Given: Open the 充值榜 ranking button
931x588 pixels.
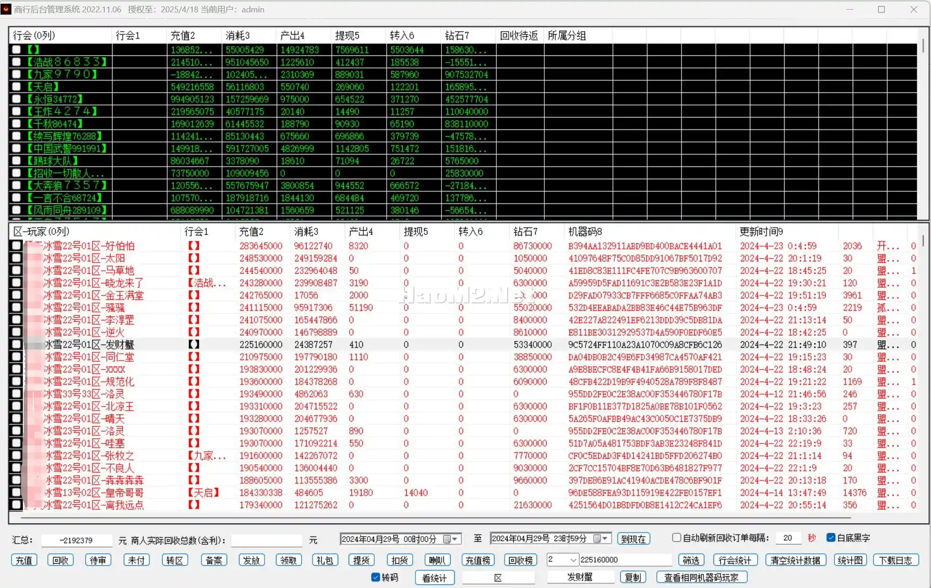Looking at the screenshot, I should 478,560.
